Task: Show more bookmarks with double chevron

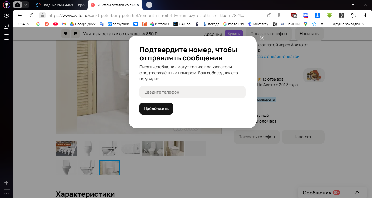Action: tap(322, 24)
